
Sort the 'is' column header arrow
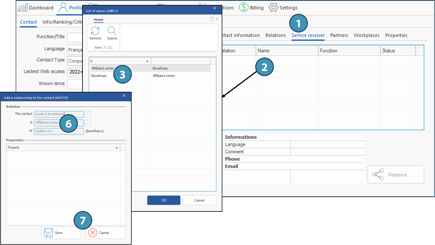pyautogui.click(x=147, y=61)
